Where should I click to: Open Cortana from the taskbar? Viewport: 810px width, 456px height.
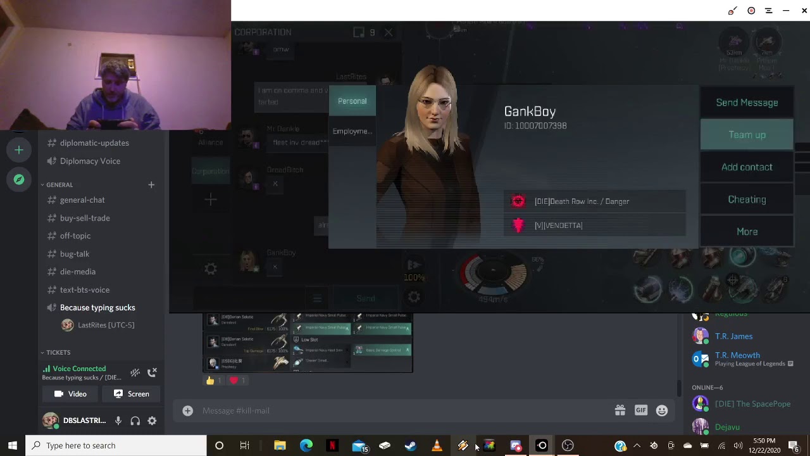(x=219, y=445)
